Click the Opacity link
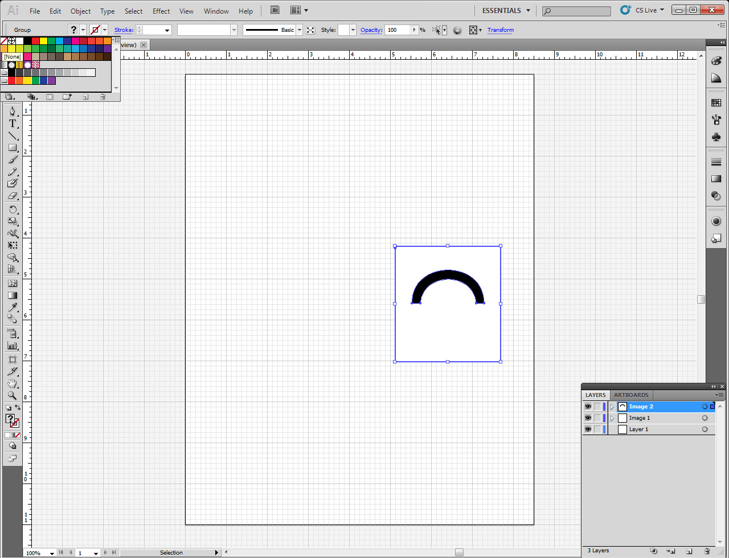This screenshot has width=729, height=558. [371, 30]
